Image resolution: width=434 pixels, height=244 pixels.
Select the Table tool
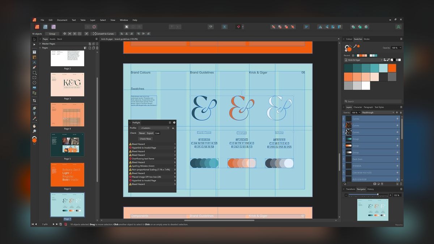click(x=34, y=57)
